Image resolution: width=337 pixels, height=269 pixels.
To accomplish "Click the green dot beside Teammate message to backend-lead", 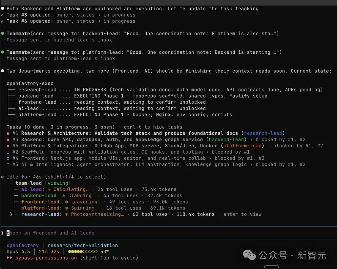I will click(x=2, y=33).
